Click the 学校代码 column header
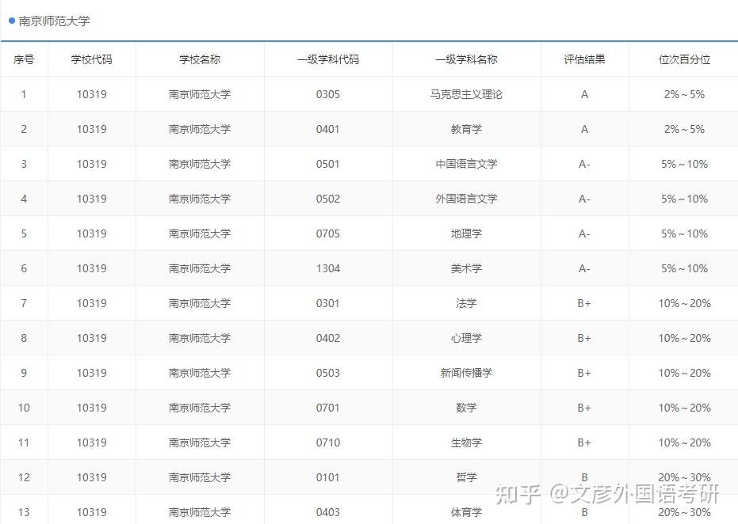This screenshot has height=524, width=738. tap(92, 59)
